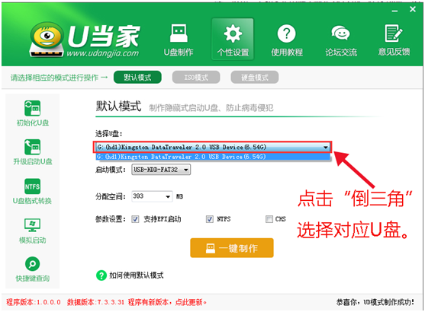
Task: Click inside 分配空间 value field 393
Action: point(148,196)
